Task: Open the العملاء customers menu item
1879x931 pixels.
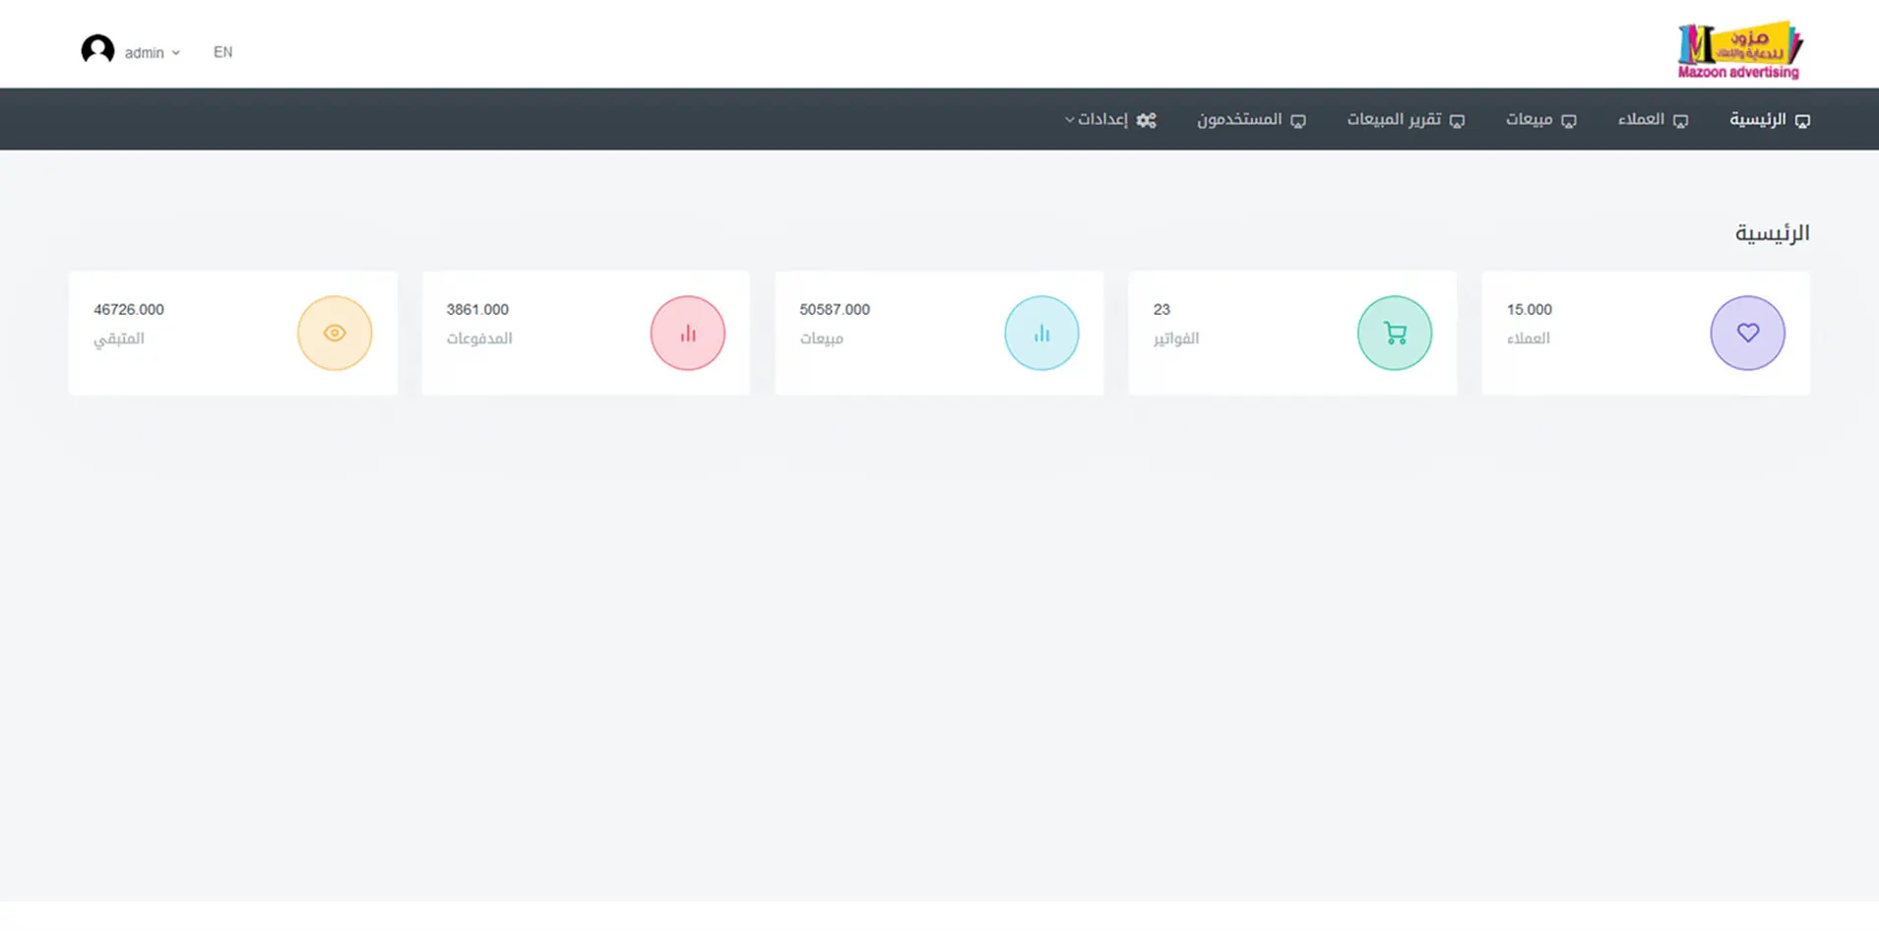Action: point(1642,120)
